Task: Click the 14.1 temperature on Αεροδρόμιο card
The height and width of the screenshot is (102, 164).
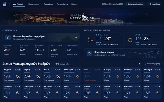Action: click(67, 76)
